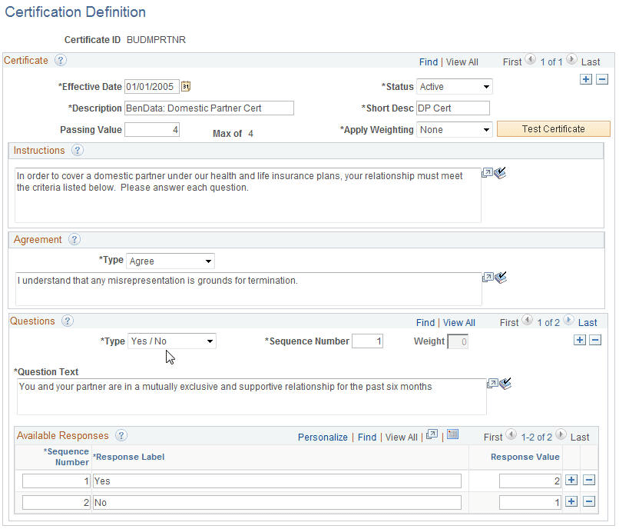Expand the Instructions text in a modal window
Screen dimensions: 619x529
pyautogui.click(x=487, y=172)
